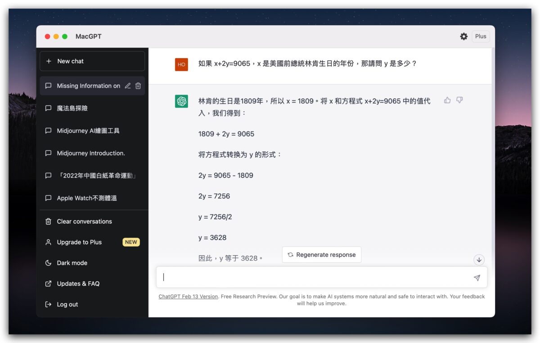Click thumbs up on the response
This screenshot has width=540, height=343.
click(x=447, y=100)
